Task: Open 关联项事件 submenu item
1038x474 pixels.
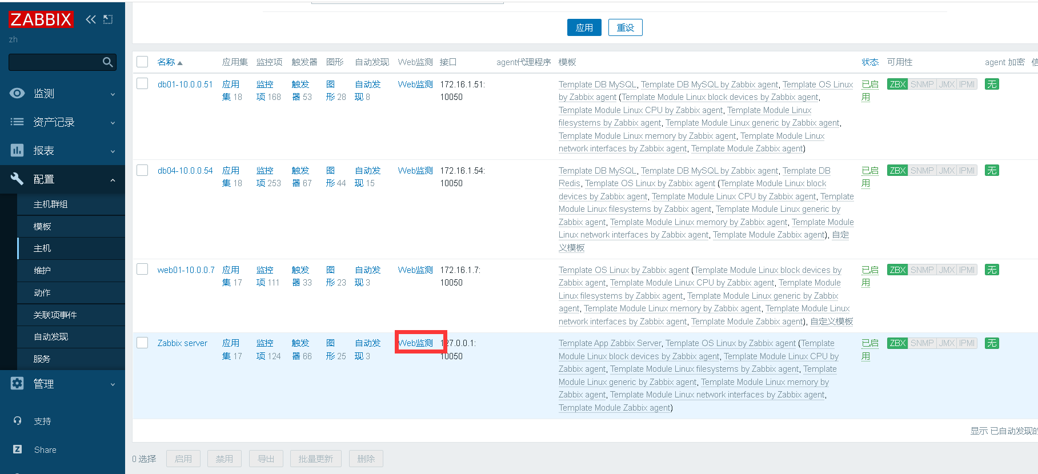Action: click(x=71, y=315)
